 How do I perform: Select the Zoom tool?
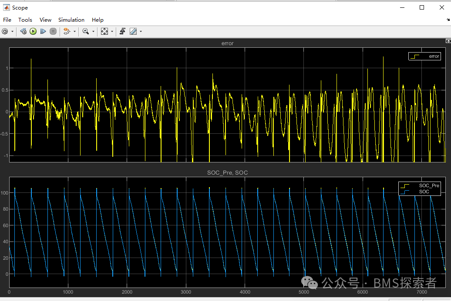click(x=85, y=31)
